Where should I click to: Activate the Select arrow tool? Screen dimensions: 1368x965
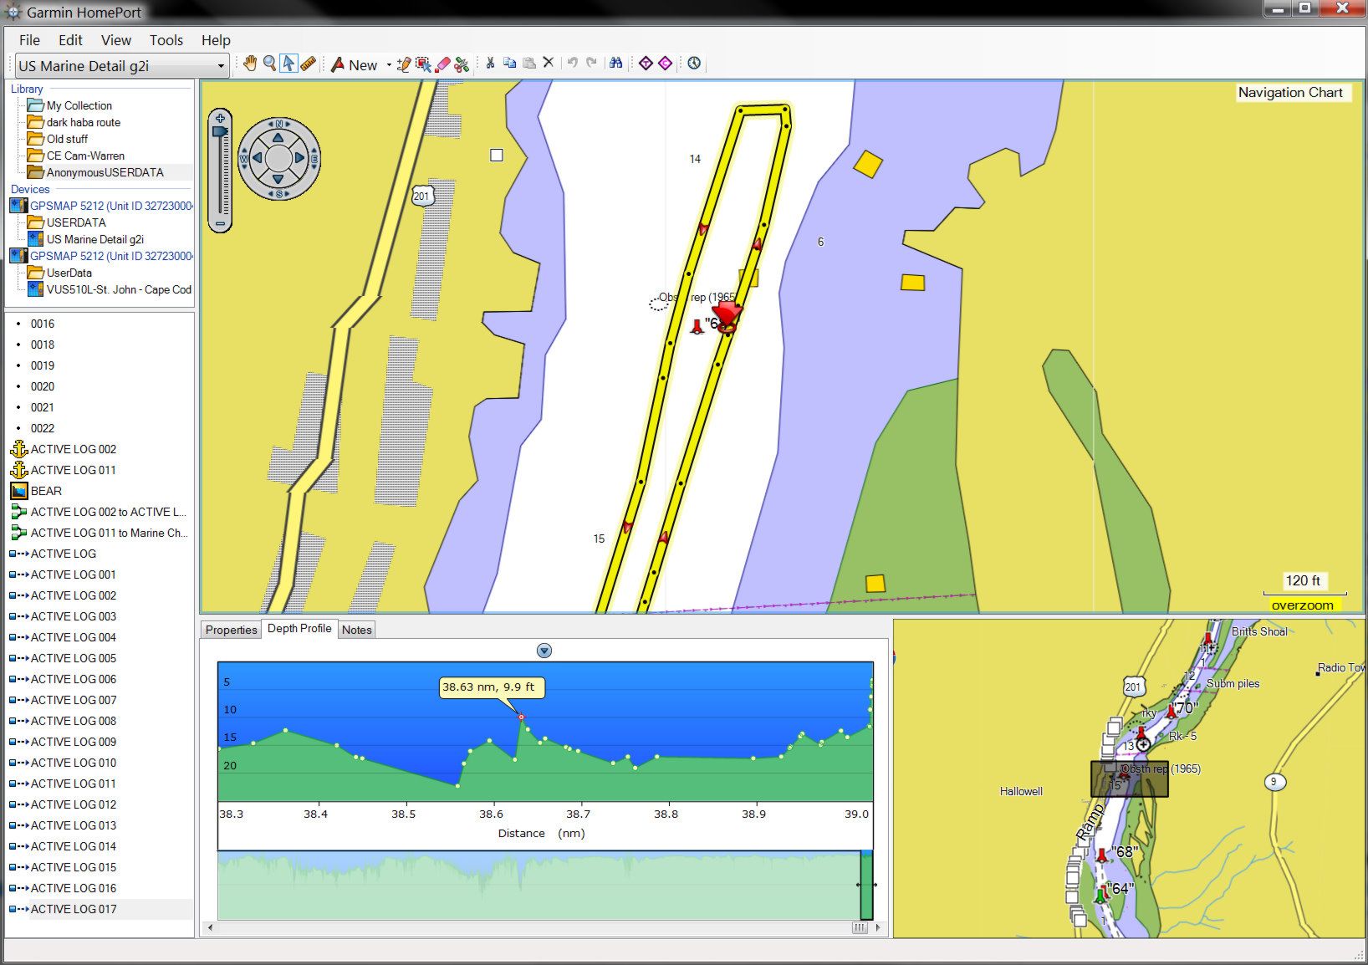pyautogui.click(x=288, y=64)
